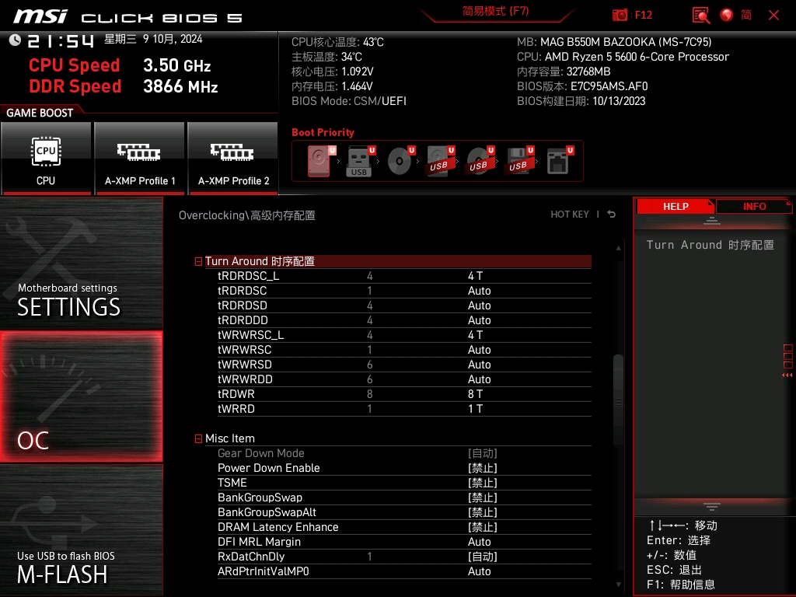
Task: Open the OC overclocking section
Action: (81, 397)
